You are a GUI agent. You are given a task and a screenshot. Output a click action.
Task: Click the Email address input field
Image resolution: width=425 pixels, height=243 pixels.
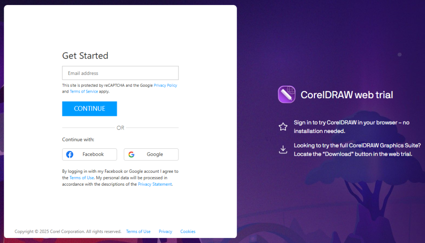(x=120, y=73)
